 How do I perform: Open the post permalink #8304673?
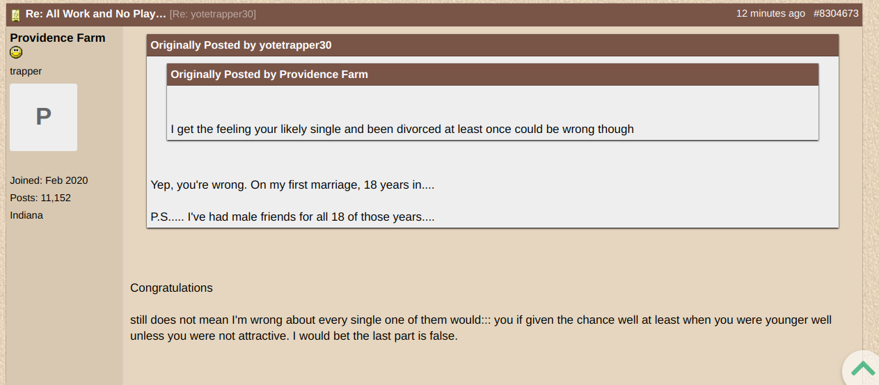coord(836,13)
